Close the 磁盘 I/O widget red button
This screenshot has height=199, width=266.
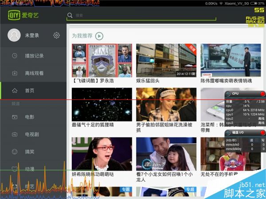[x=262, y=133]
